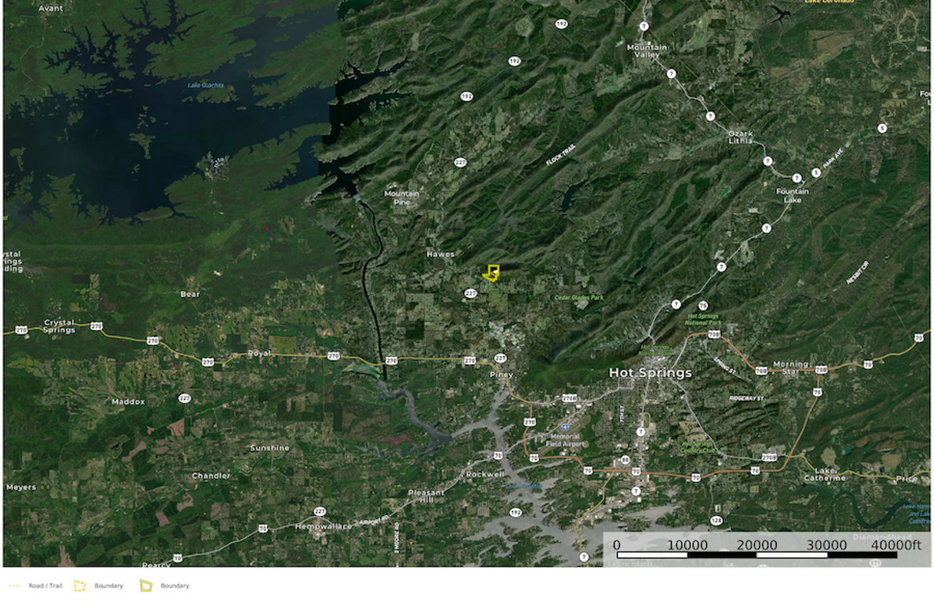934x610 pixels.
Task: Click the dashed orange Boundary legend icon
Action: pyautogui.click(x=80, y=586)
